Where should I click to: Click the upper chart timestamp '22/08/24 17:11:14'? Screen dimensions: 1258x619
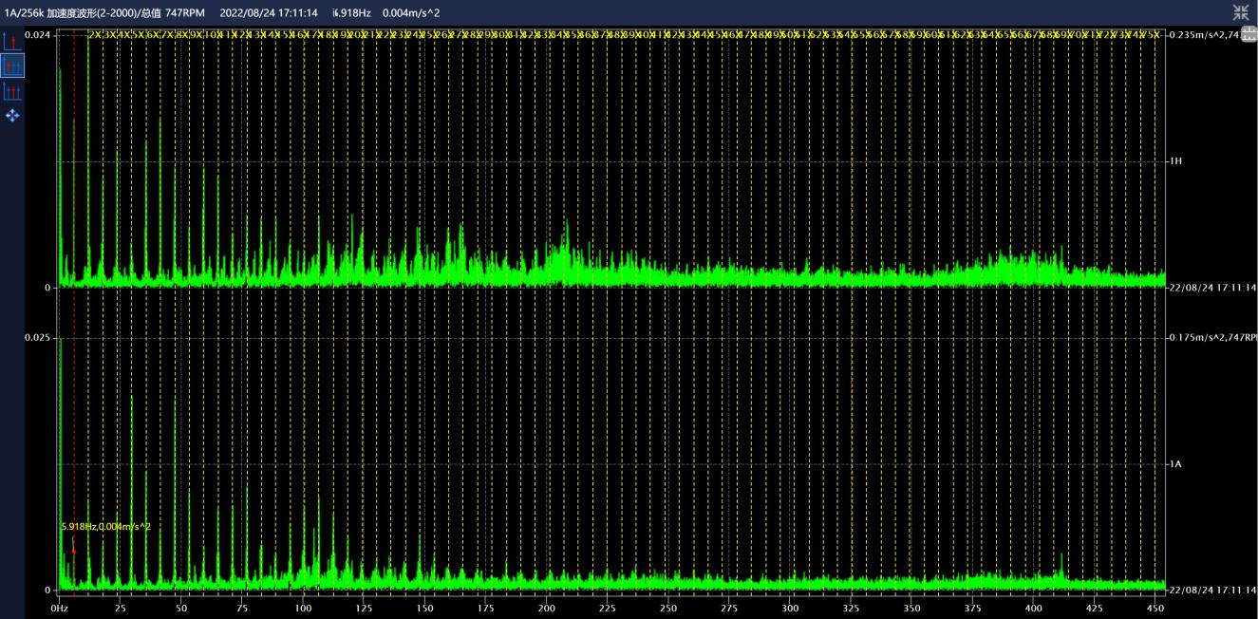tap(1212, 288)
